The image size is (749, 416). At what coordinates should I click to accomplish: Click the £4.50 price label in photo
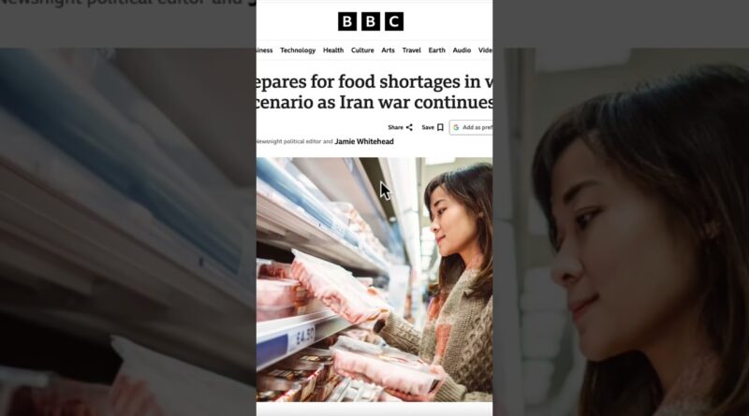(x=305, y=337)
